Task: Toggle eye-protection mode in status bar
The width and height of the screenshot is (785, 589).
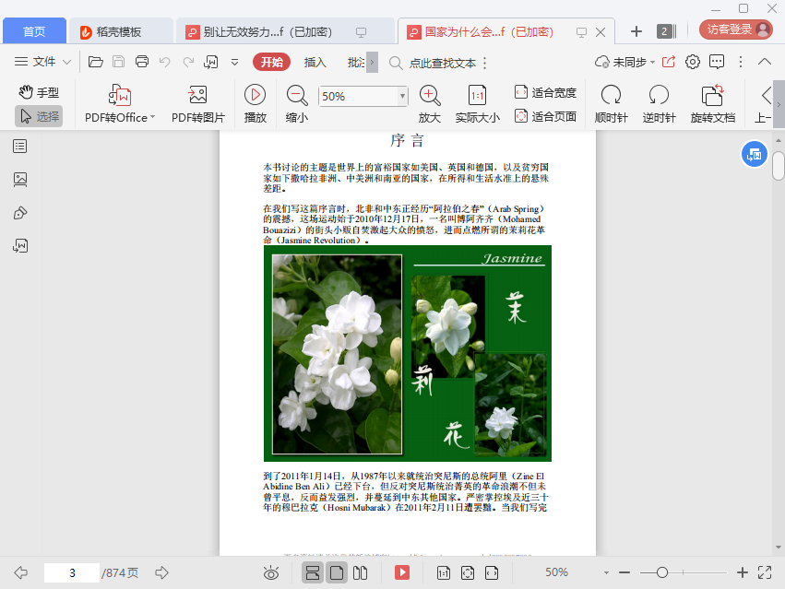Action: 271,572
